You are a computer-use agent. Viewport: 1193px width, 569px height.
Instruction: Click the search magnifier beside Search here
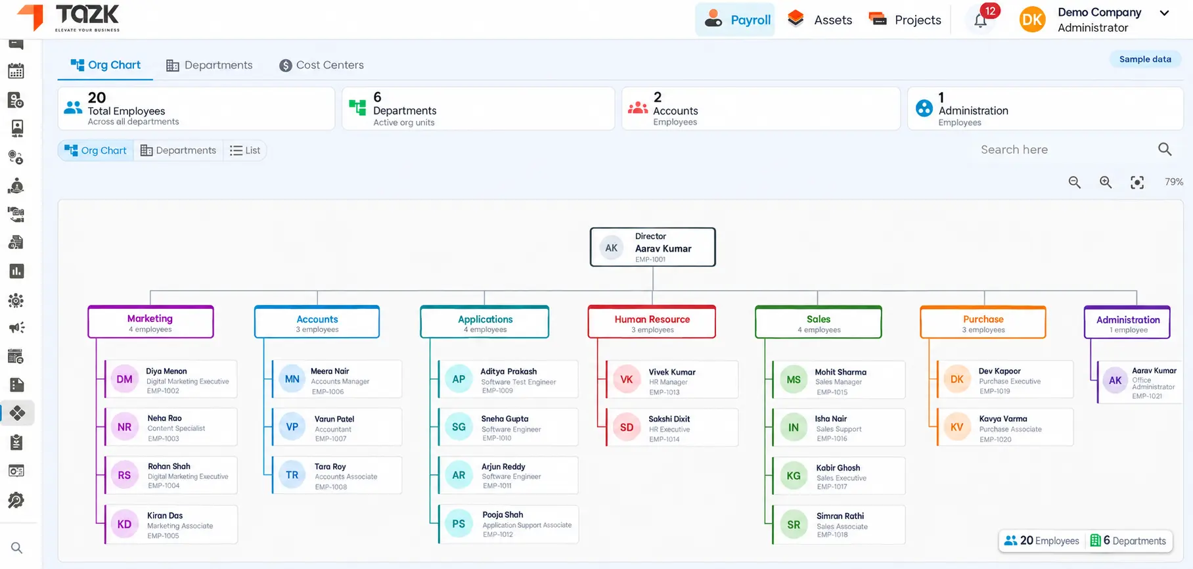(1165, 149)
